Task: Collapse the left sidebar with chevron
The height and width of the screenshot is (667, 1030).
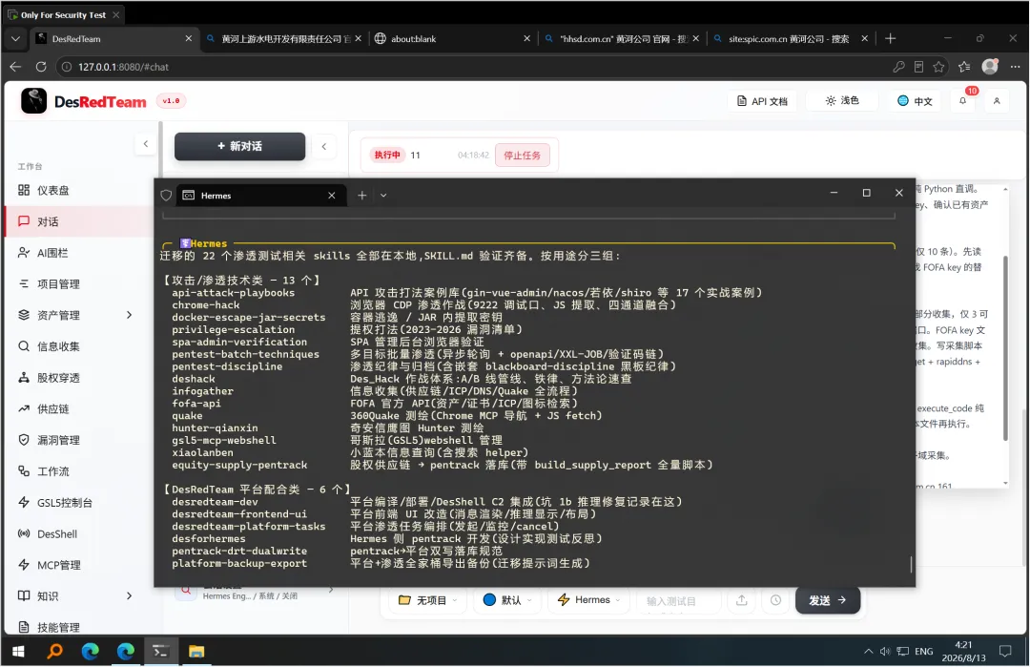Action: (x=145, y=144)
